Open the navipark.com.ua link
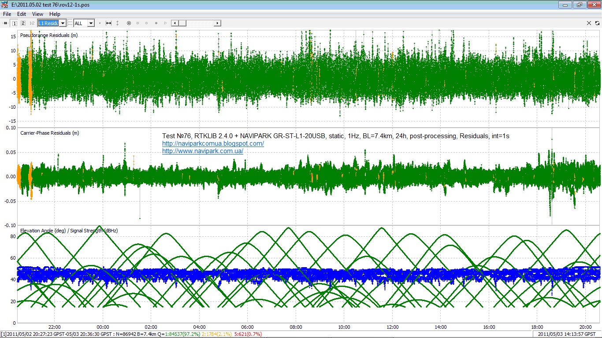Viewport: 602px width, 338px height. tap(202, 151)
